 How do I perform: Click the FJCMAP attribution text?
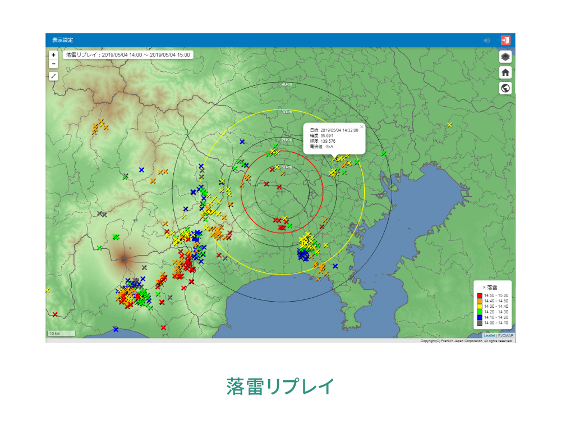click(505, 335)
